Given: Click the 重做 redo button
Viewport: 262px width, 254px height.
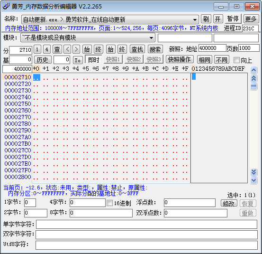Looking at the screenshot, I should [x=248, y=213].
